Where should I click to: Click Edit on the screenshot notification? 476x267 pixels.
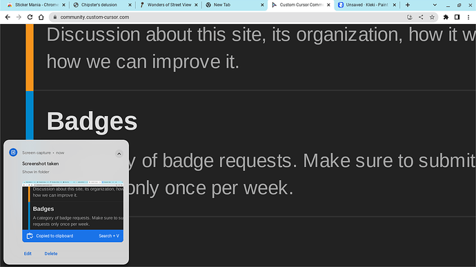(x=28, y=254)
